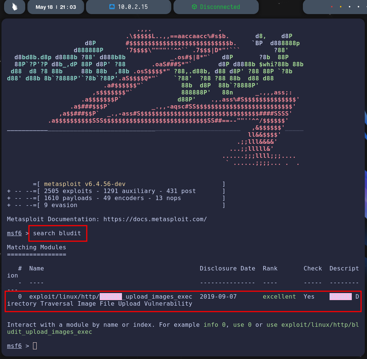
Task: Select the red workspace dot in the top bar
Action: pos(332,7)
